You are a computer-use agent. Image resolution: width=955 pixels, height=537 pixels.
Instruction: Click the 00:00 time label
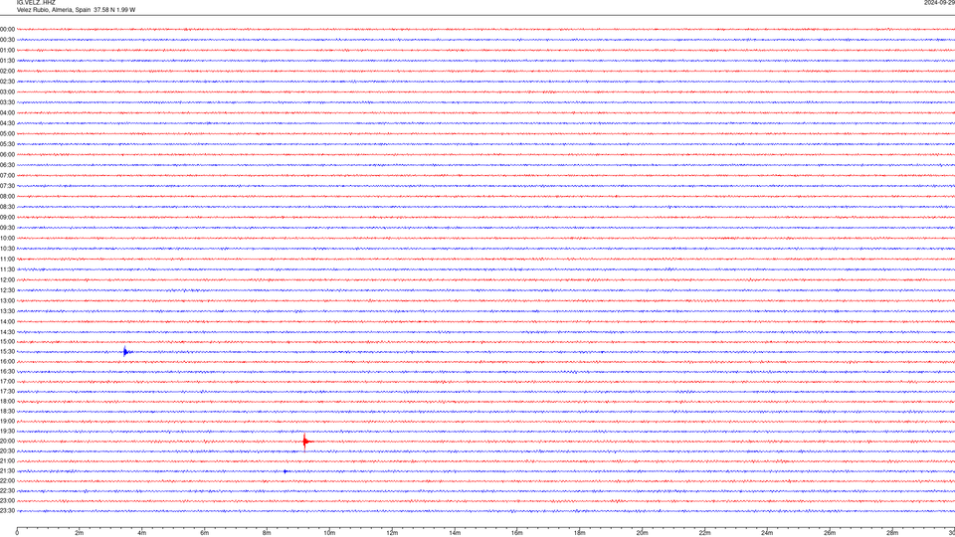pos(7,29)
